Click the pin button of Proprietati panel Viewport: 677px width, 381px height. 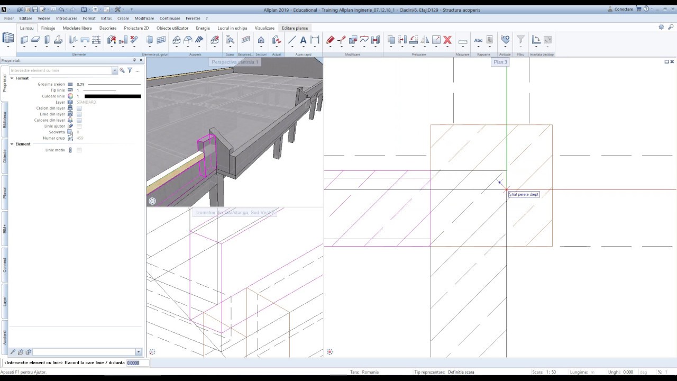coord(134,60)
